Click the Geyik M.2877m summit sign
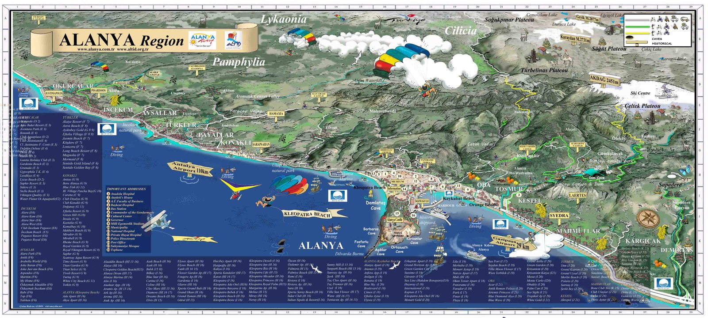 588,19
